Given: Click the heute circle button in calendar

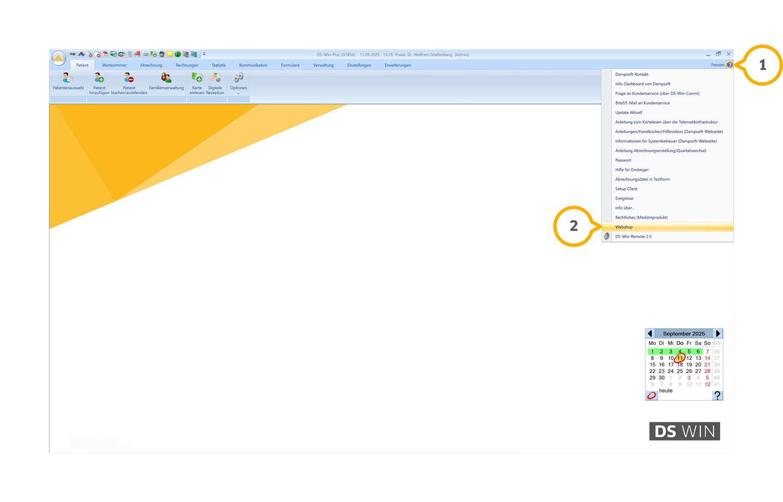Looking at the screenshot, I should 651,395.
